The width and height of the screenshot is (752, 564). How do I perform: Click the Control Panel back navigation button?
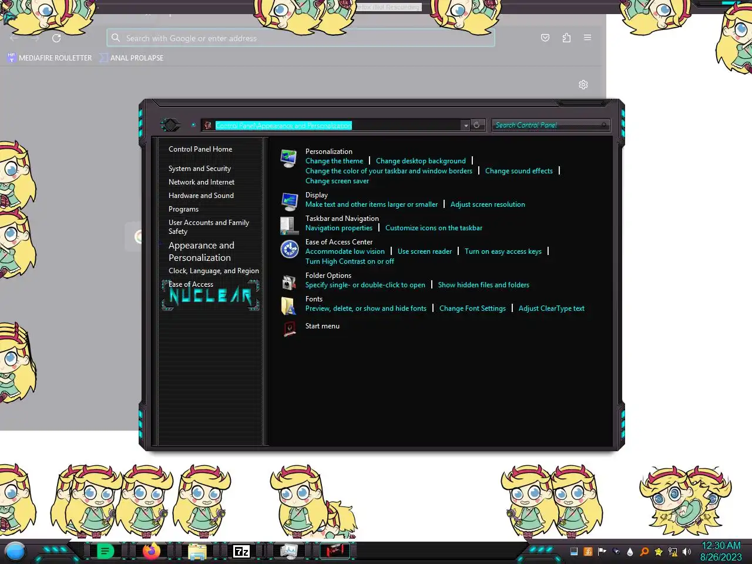(170, 125)
